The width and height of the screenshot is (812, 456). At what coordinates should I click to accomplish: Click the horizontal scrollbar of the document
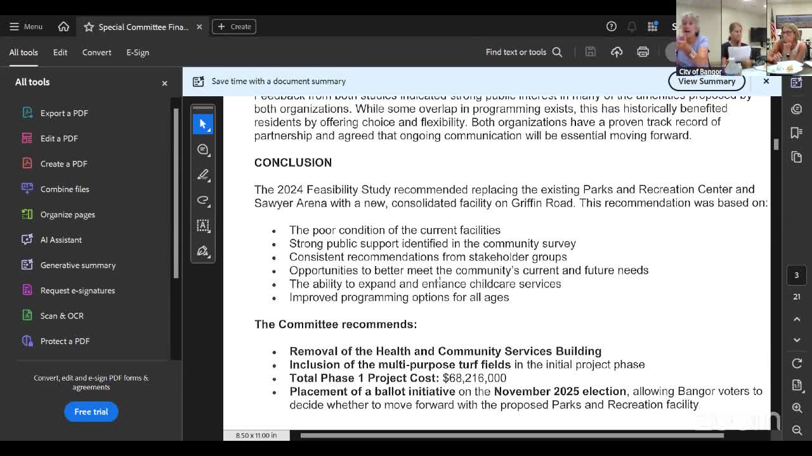coord(512,435)
